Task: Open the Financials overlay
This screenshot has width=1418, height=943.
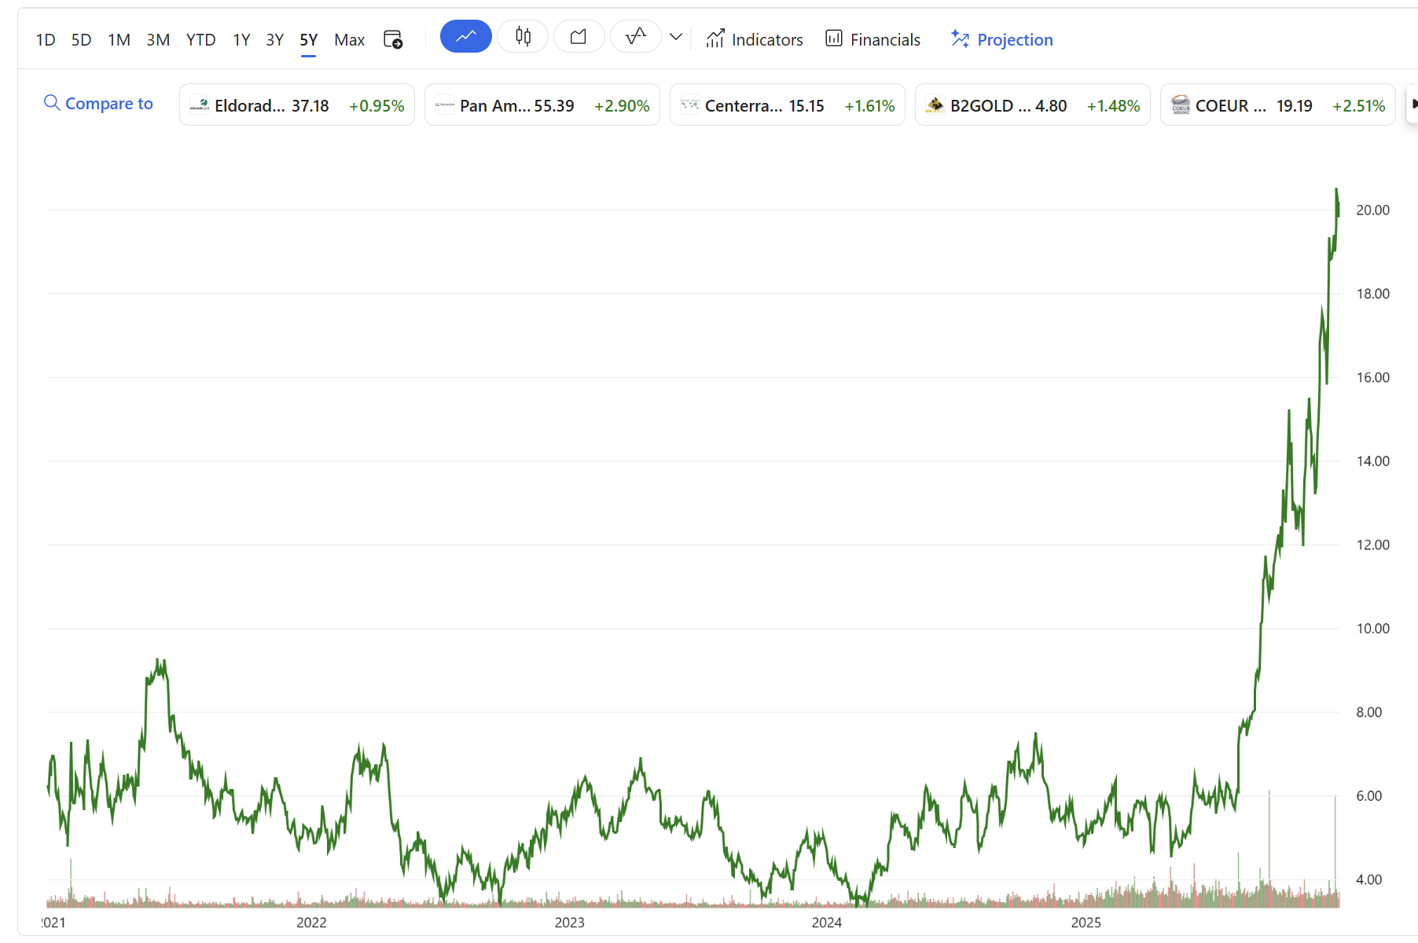Action: click(x=873, y=39)
